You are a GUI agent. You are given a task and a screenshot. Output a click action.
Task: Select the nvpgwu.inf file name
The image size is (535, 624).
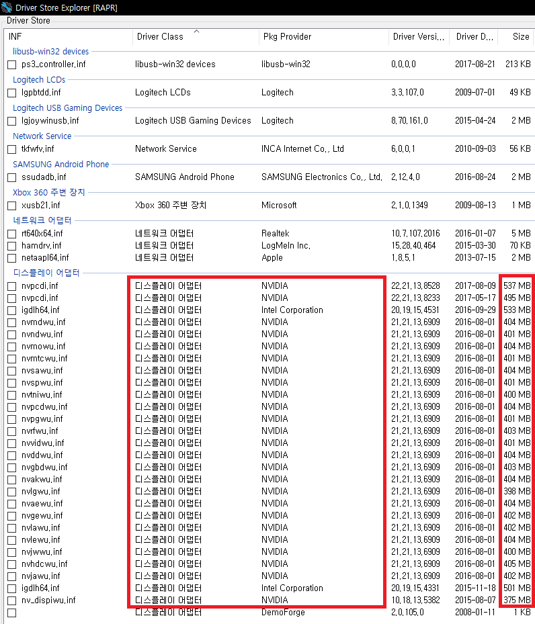click(42, 419)
